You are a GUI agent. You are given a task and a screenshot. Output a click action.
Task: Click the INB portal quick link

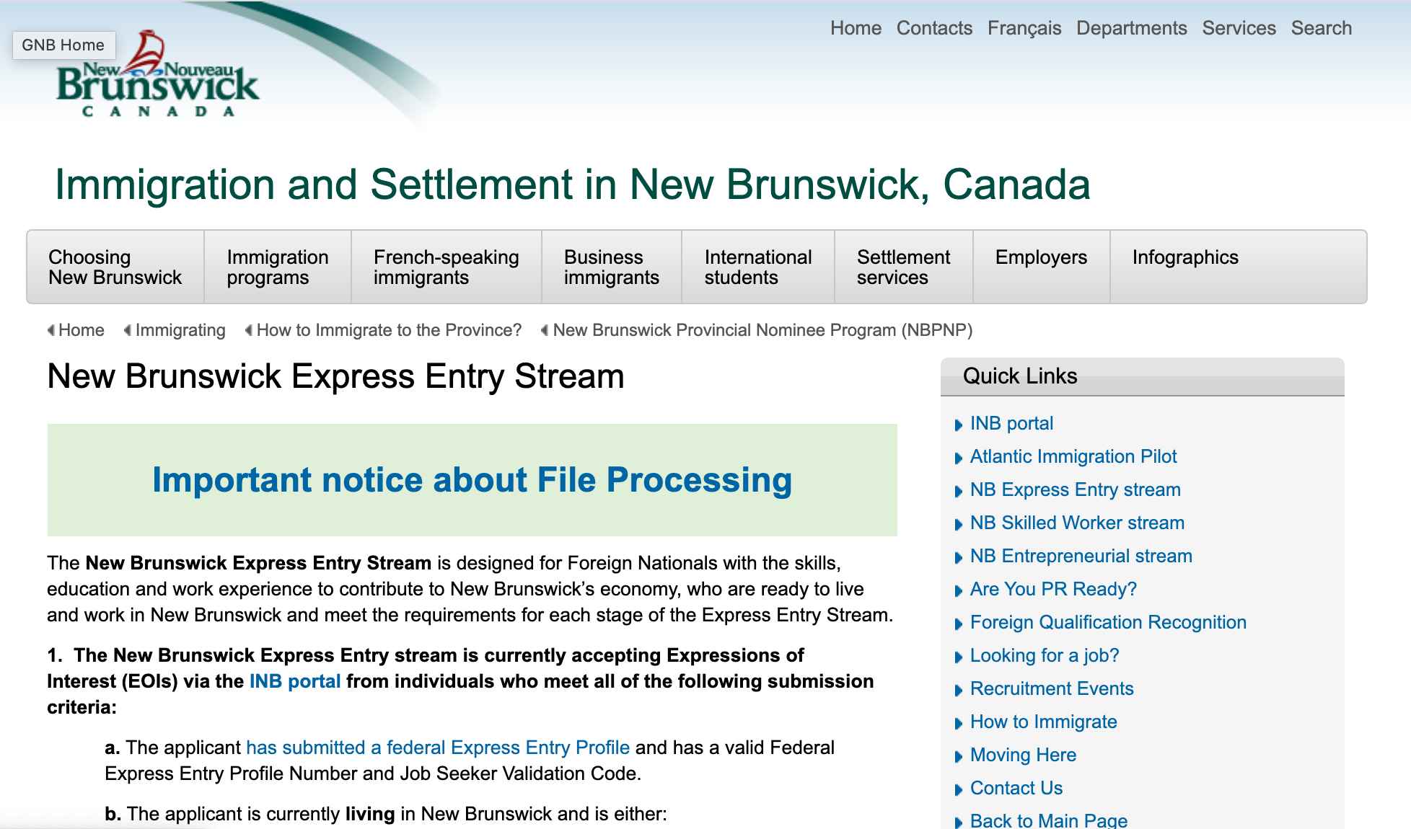tap(1011, 422)
